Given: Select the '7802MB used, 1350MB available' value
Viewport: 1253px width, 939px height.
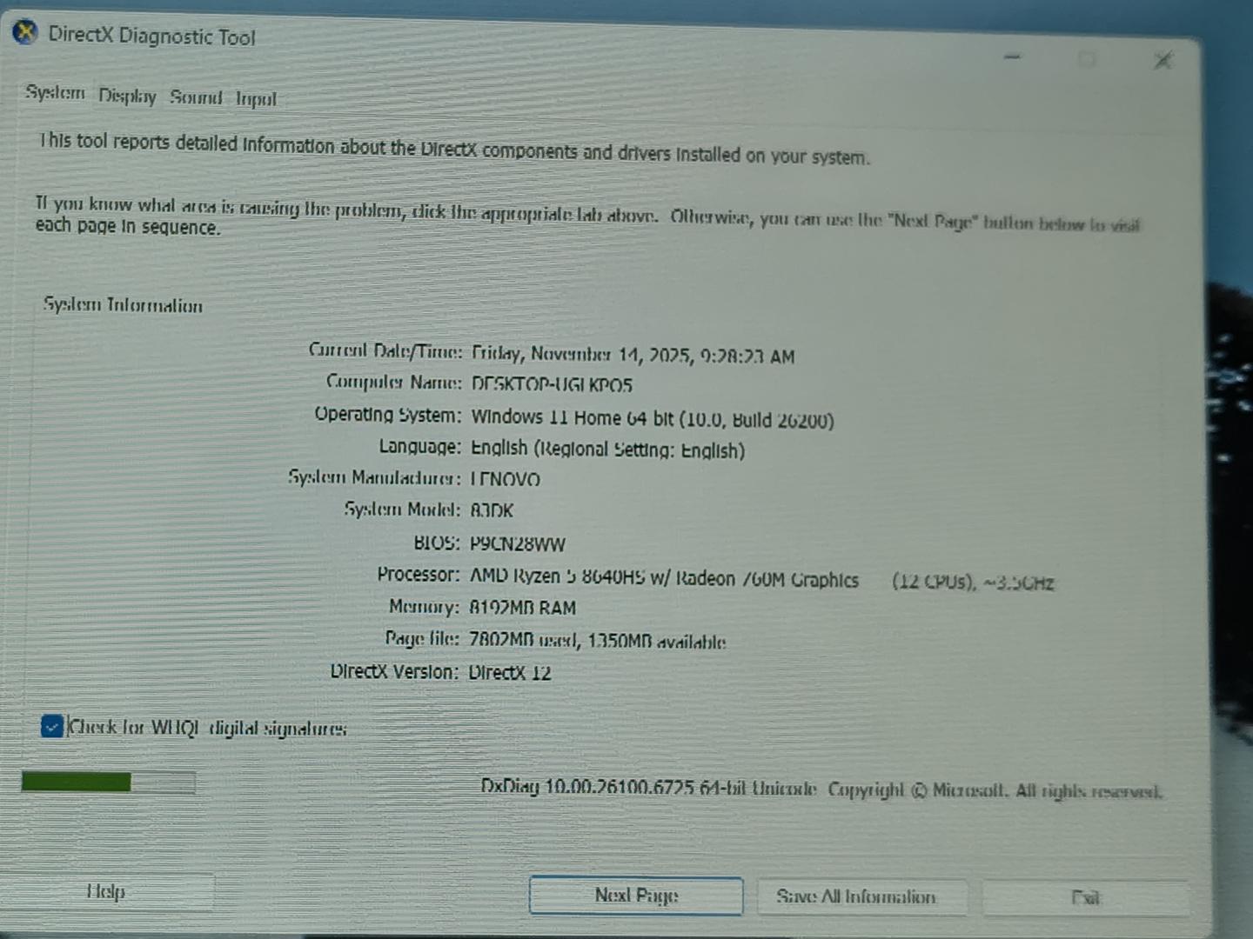Looking at the screenshot, I should click(x=597, y=641).
